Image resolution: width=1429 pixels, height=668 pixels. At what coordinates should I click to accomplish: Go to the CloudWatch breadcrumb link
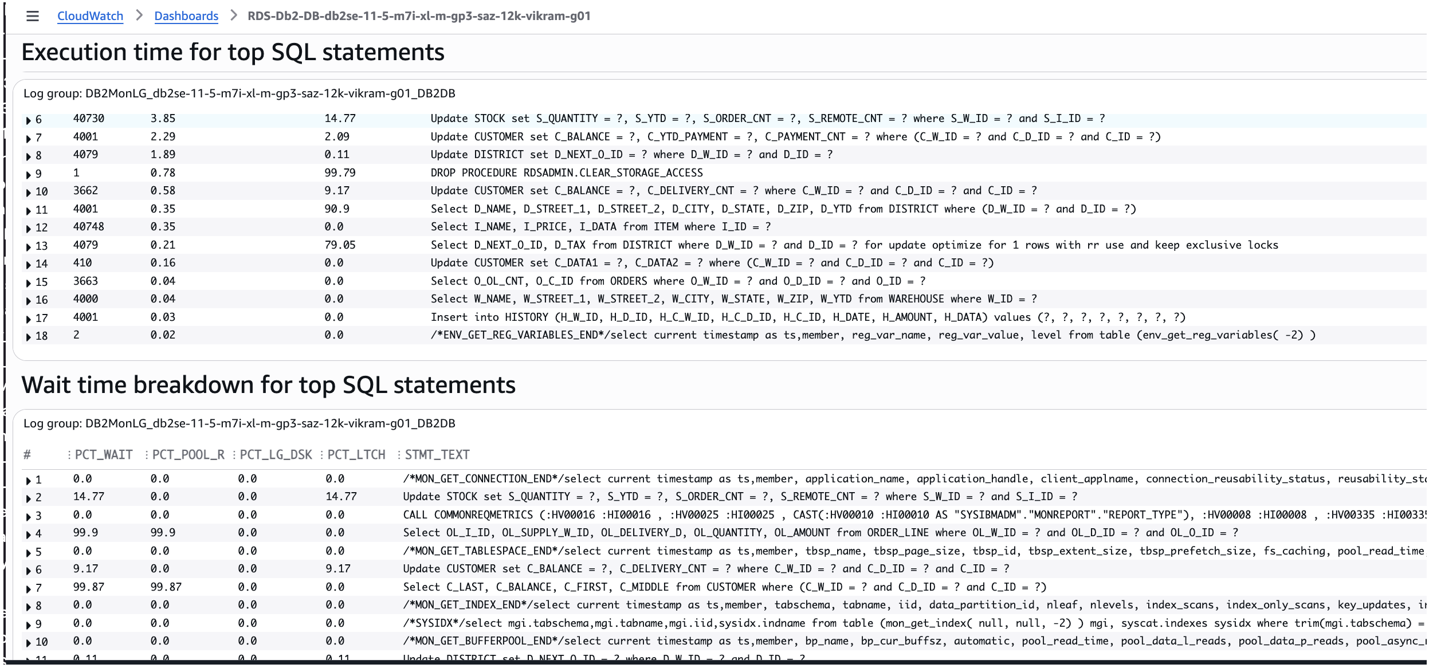pyautogui.click(x=90, y=16)
